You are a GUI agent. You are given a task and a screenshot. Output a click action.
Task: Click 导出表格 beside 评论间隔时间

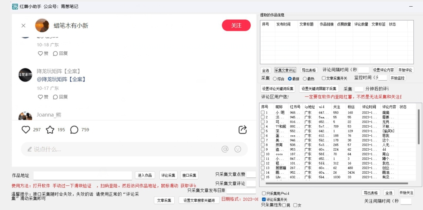309,71
